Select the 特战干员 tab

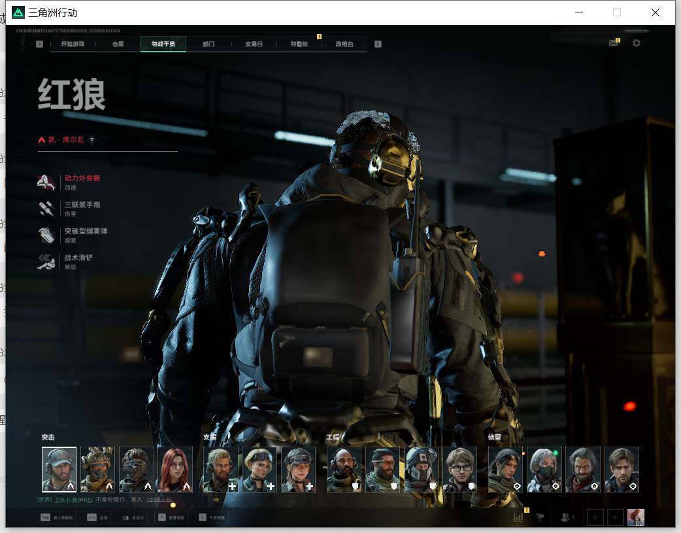(163, 44)
